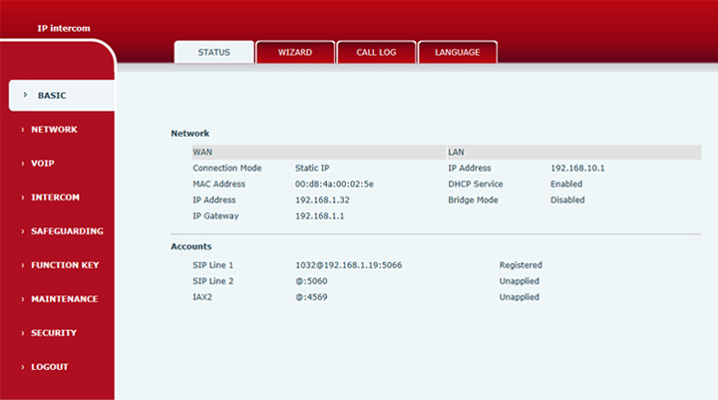
Task: Switch to the STATUS tab
Action: pyautogui.click(x=213, y=52)
